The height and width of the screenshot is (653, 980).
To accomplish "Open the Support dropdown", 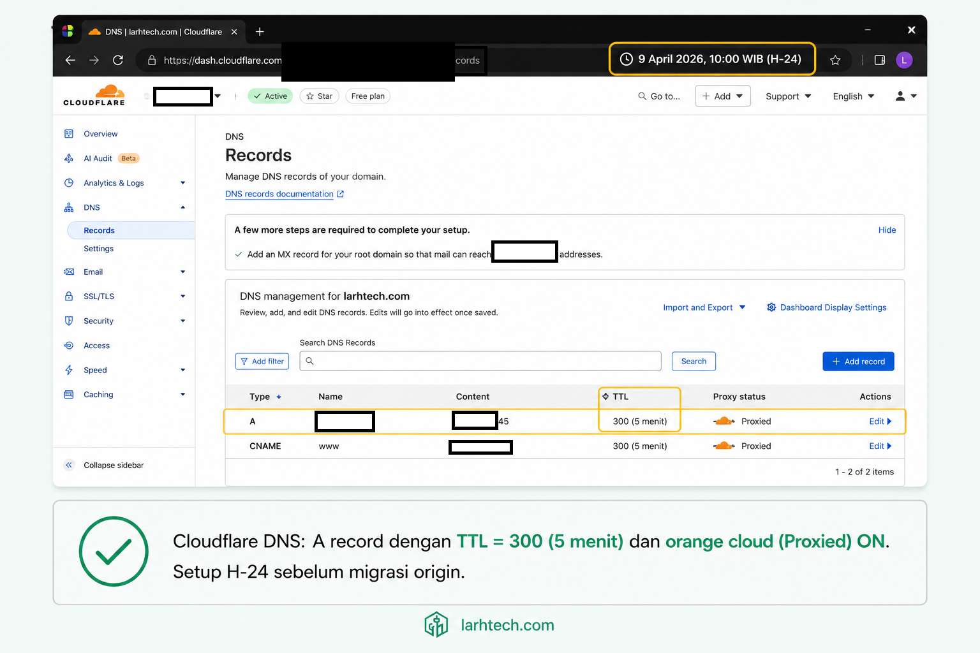I will click(789, 96).
